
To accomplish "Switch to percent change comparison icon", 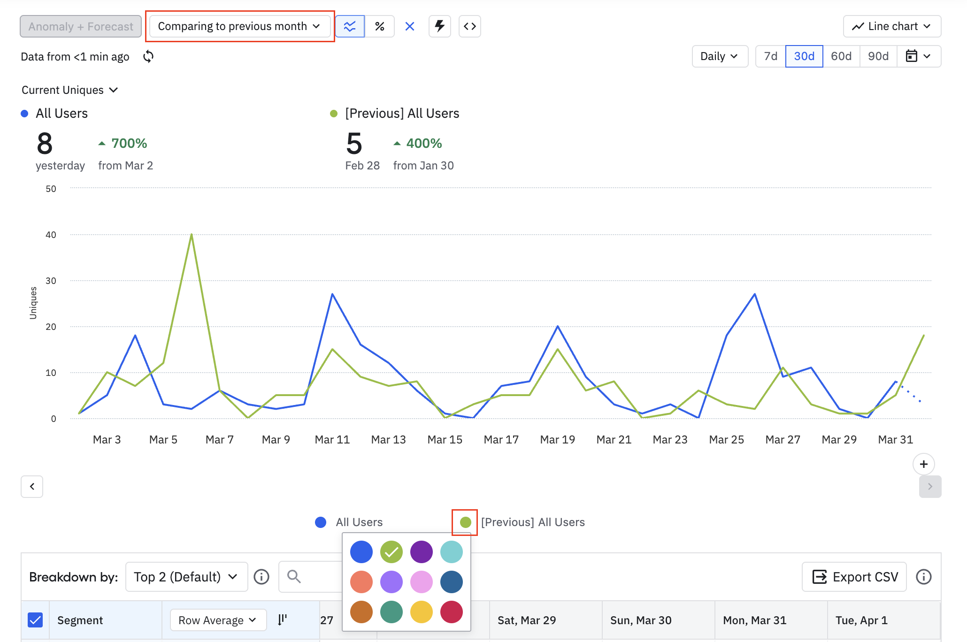I will (380, 26).
